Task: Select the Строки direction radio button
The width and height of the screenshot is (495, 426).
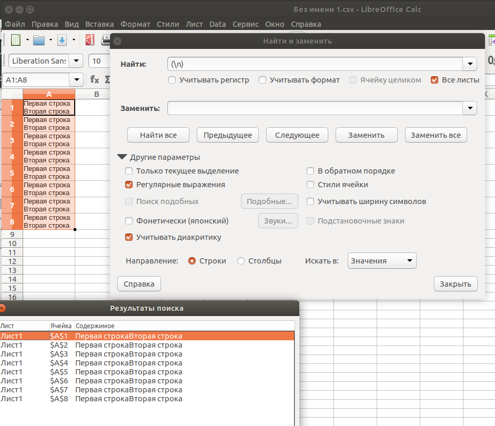Action: [x=192, y=261]
